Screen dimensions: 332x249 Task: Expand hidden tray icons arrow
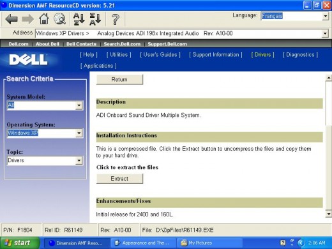click(301, 243)
